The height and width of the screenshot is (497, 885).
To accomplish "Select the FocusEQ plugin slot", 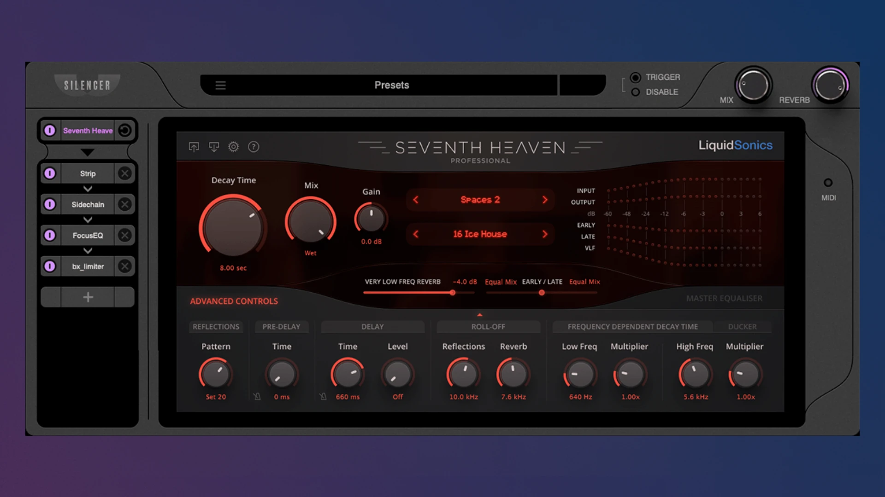I will 88,235.
